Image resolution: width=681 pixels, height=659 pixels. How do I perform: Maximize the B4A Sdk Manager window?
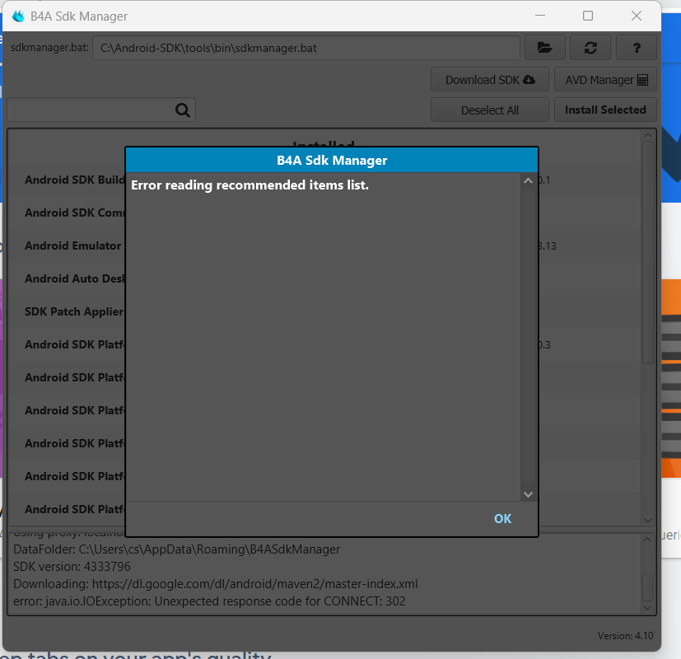click(x=588, y=16)
